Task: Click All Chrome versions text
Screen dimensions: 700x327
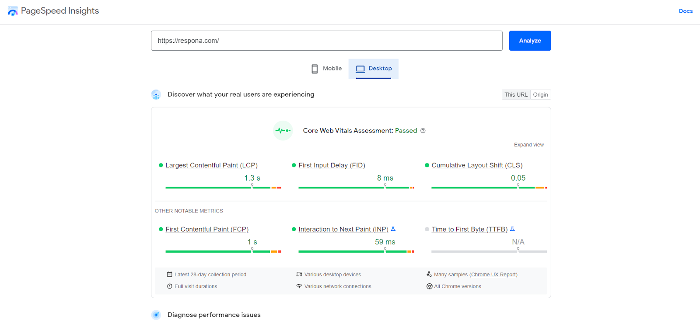Action: [458, 286]
